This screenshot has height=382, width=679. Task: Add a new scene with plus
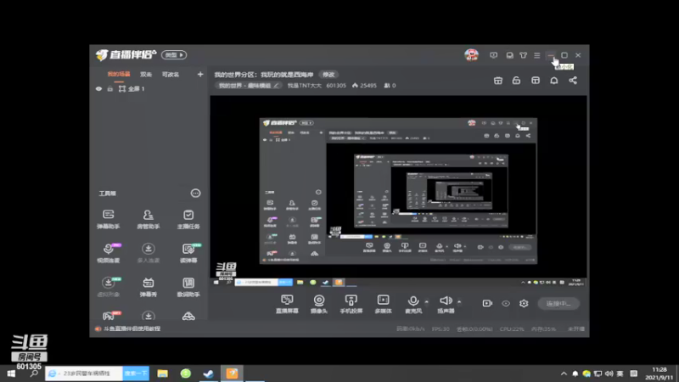[x=200, y=75]
